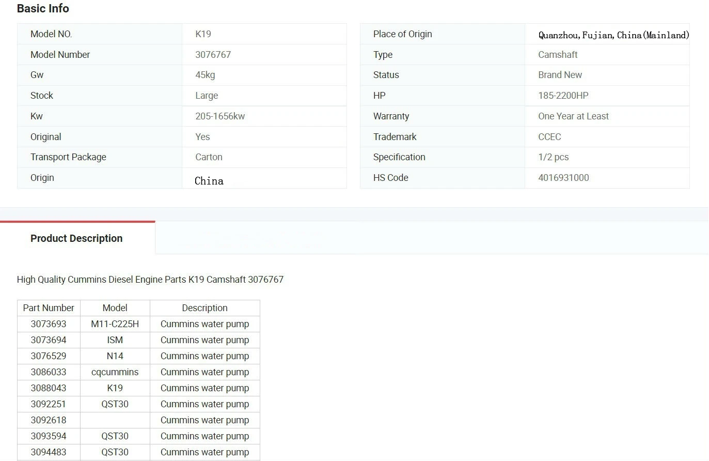This screenshot has height=461, width=709.
Task: Select the One Year at Least warranty text
Action: click(x=573, y=116)
